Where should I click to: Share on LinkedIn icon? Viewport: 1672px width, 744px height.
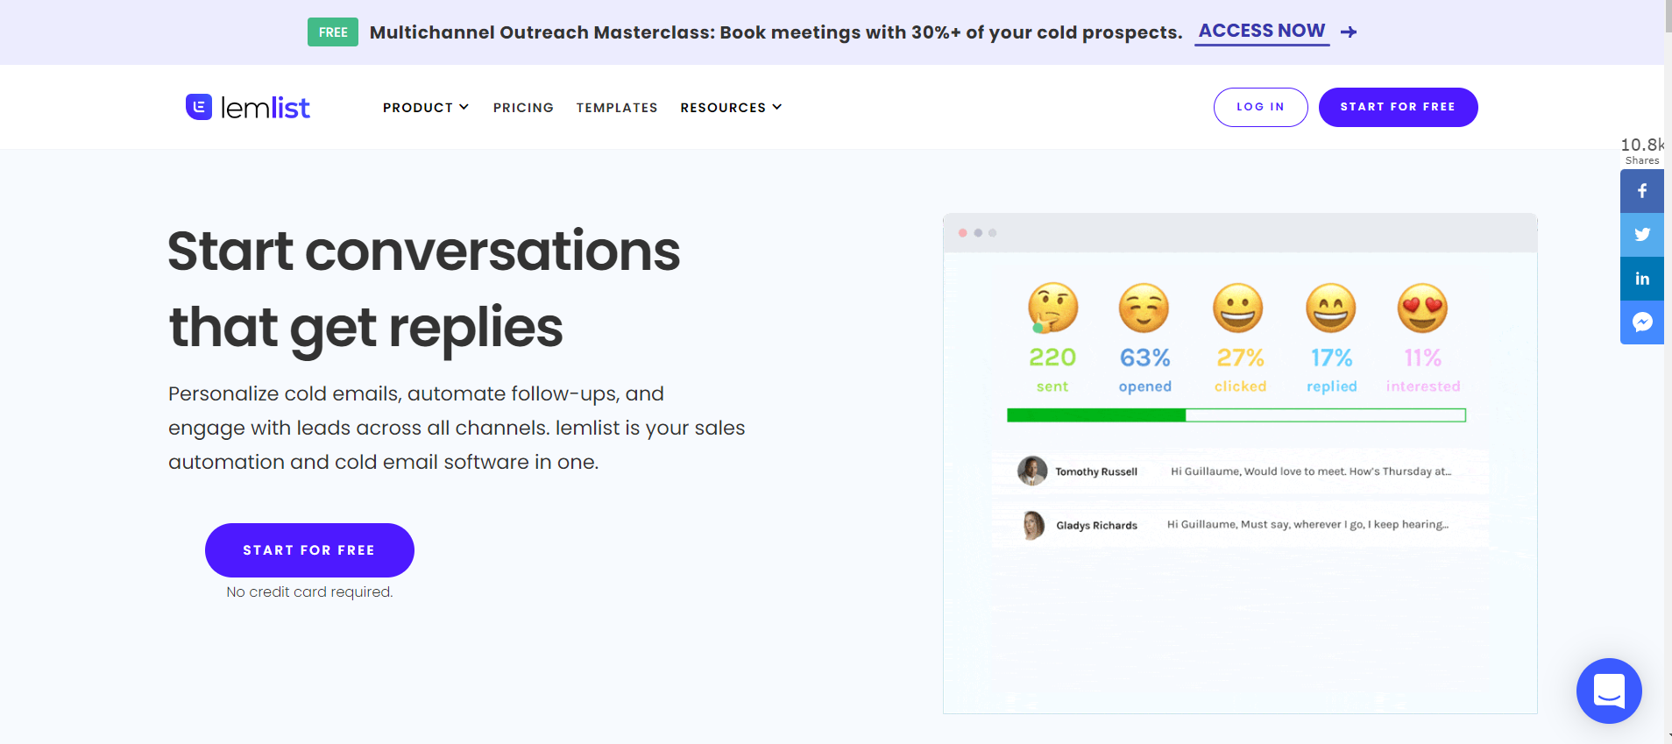pos(1642,279)
